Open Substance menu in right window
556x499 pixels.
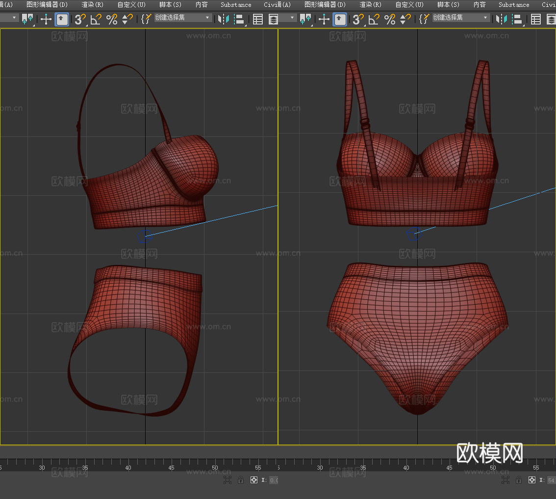point(514,4)
